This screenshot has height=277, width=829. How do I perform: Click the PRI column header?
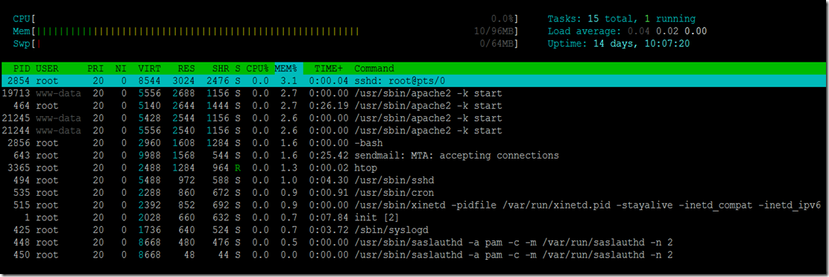pos(95,69)
